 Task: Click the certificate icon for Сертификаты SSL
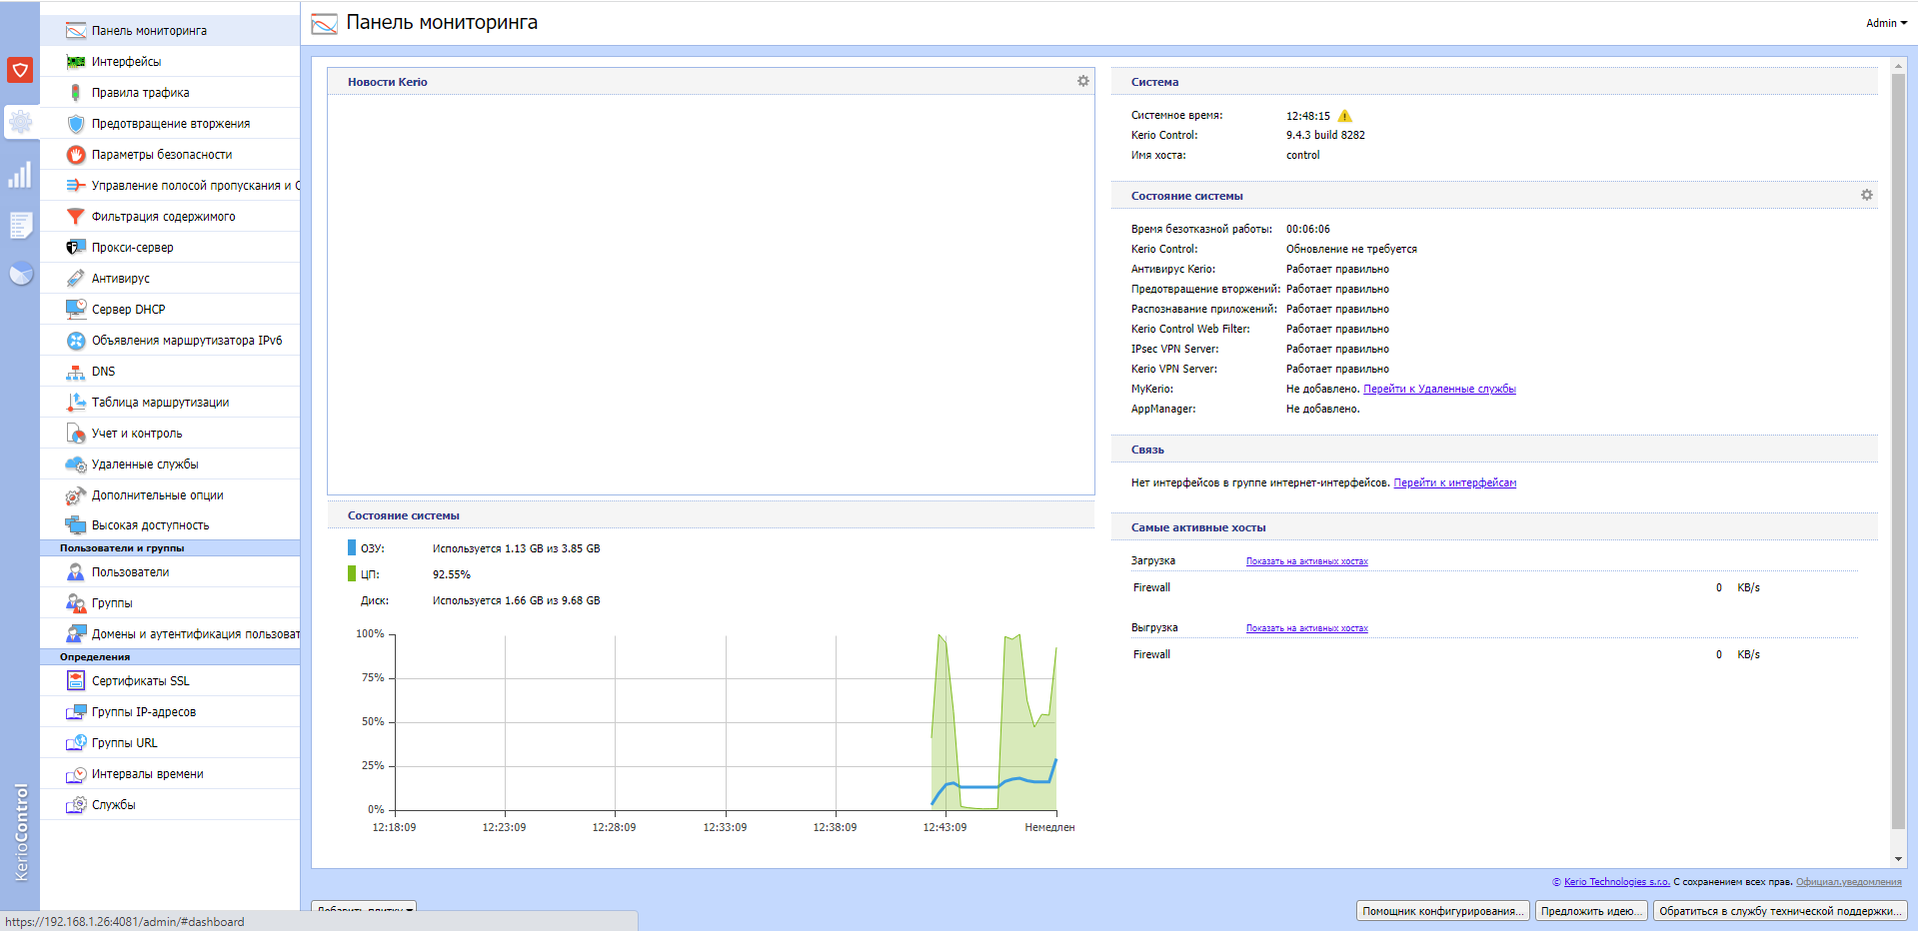click(x=75, y=681)
